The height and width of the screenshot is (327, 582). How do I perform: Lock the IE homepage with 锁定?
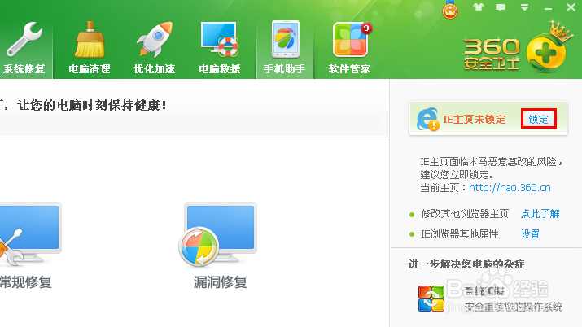tap(539, 119)
